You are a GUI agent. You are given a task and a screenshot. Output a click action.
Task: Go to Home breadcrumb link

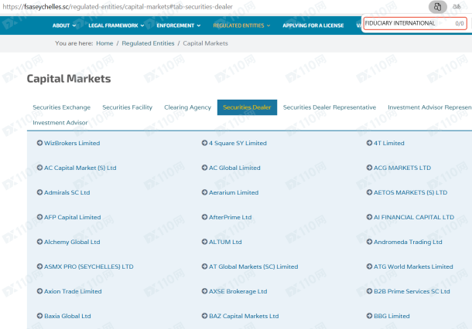(104, 43)
